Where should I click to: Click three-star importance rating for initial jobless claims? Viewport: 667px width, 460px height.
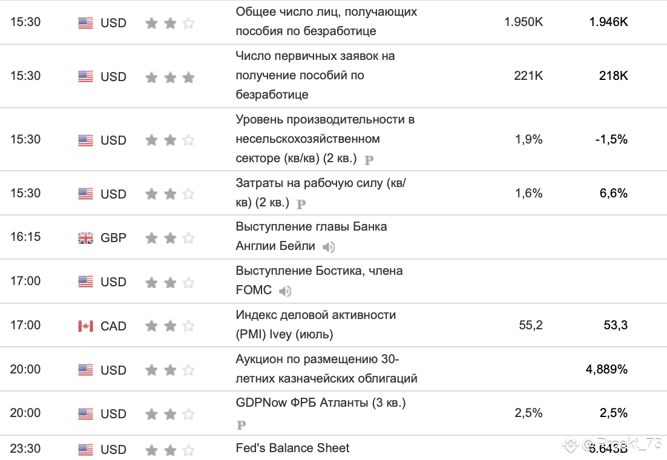point(169,77)
